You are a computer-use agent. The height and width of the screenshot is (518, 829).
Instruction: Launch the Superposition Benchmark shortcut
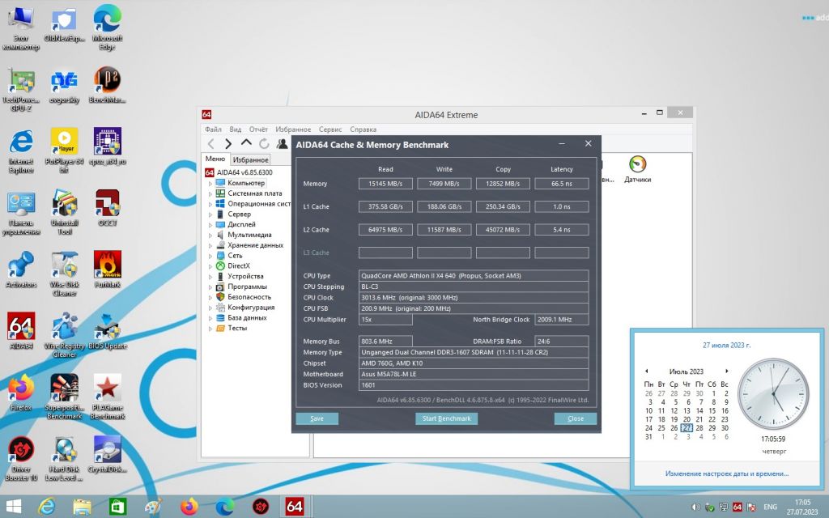tap(64, 397)
